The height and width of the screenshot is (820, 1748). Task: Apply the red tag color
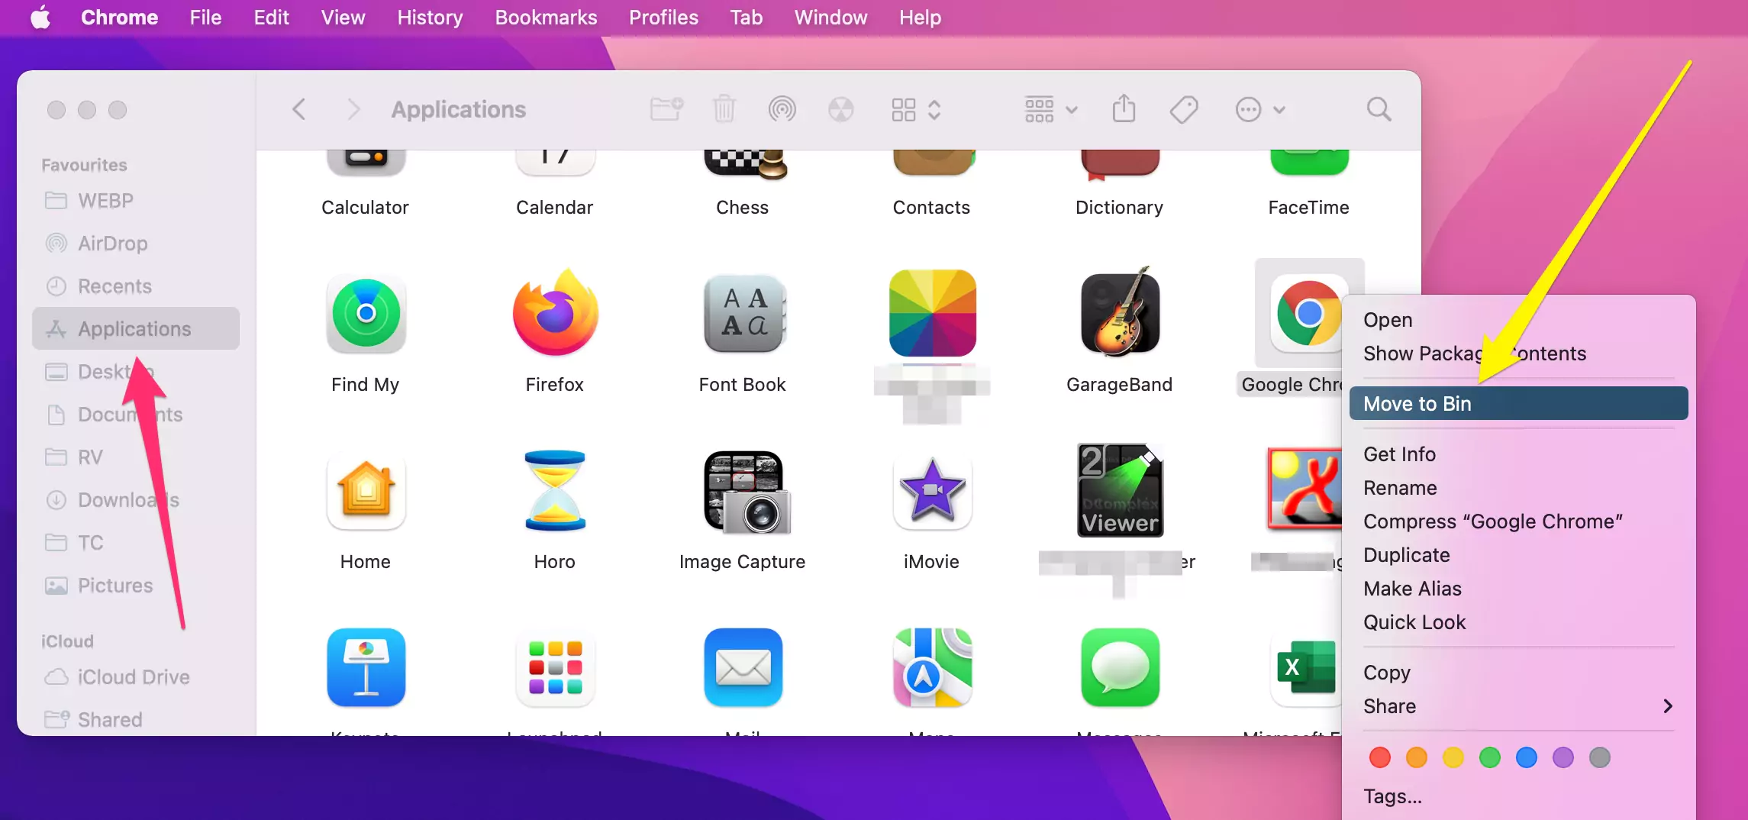pyautogui.click(x=1379, y=757)
